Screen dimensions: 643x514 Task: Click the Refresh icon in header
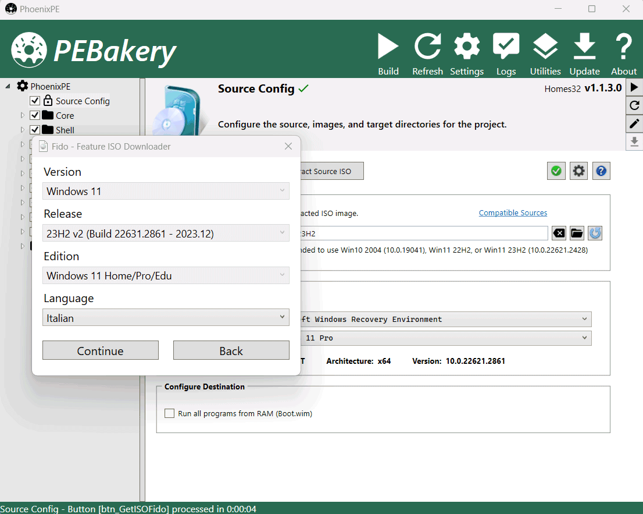coord(427,47)
